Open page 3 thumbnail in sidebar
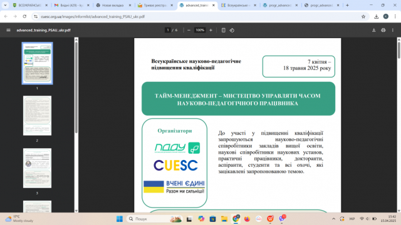401x225 pixels. pyautogui.click(x=37, y=168)
